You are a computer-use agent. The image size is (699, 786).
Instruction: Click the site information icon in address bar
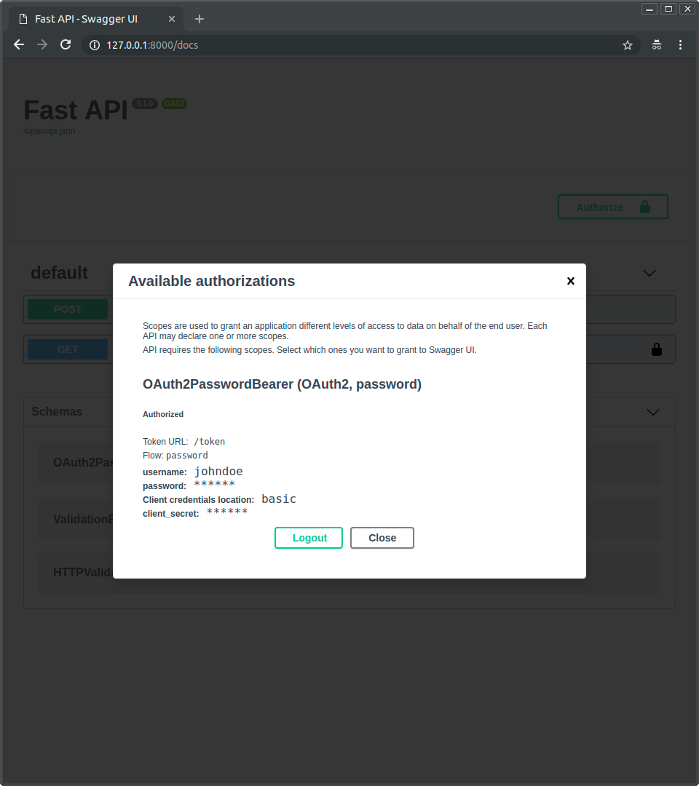(94, 45)
